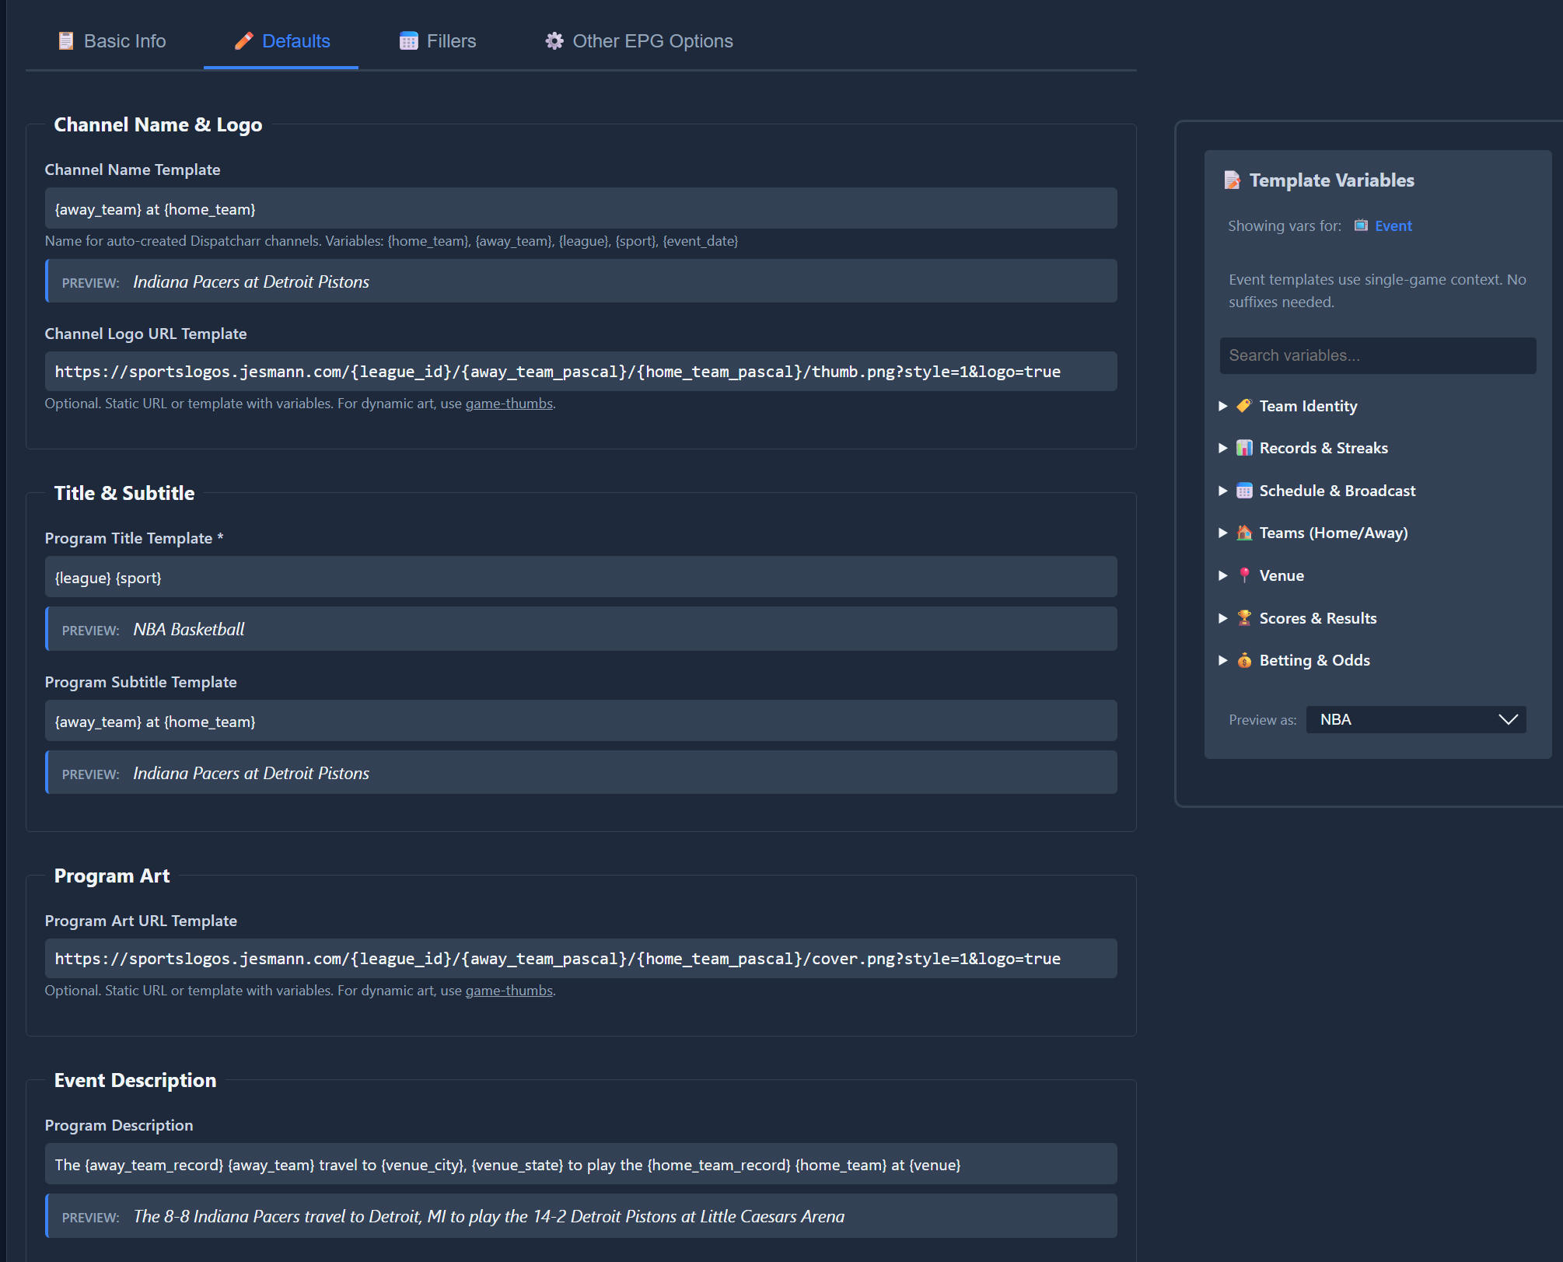Viewport: 1563px width, 1262px height.
Task: Focus the Search variables field
Action: [1377, 355]
